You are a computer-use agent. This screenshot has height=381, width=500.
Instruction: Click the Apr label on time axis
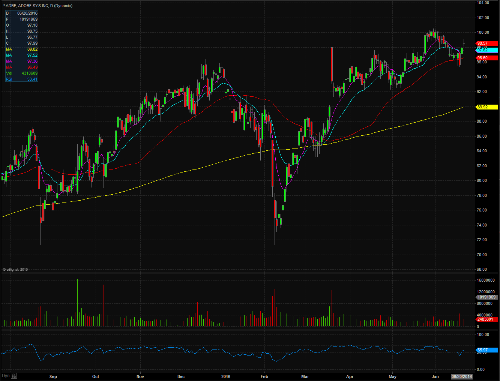[350, 376]
